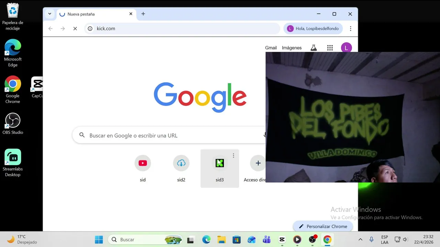440x247 pixels.
Task: Click the Google search box
Action: click(x=168, y=136)
